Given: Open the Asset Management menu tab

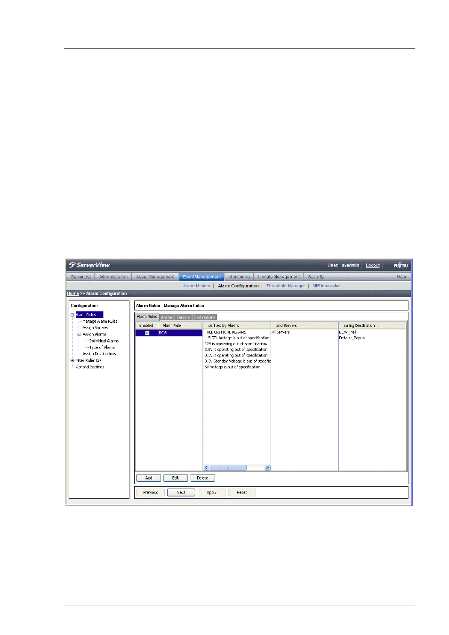Looking at the screenshot, I should (155, 277).
